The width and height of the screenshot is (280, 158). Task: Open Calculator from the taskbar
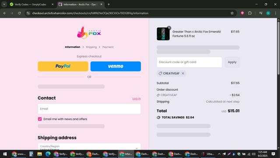pos(31,154)
